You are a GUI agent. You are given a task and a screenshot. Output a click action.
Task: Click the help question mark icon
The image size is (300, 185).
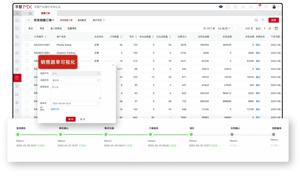pyautogui.click(x=266, y=7)
